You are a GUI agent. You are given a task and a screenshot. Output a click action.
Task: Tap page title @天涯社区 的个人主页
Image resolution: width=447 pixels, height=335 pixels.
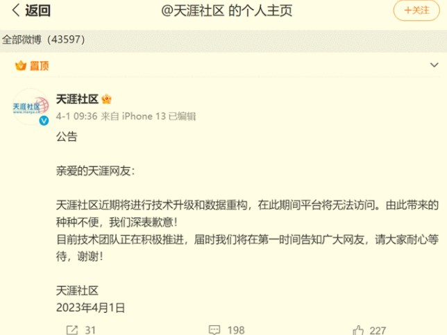click(x=227, y=11)
